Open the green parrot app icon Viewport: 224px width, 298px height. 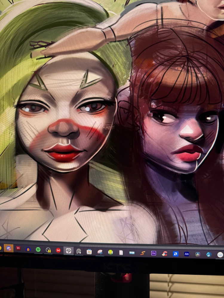pyautogui.click(x=111, y=252)
